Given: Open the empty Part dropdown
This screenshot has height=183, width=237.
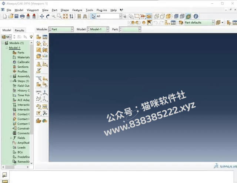Looking at the screenshot, I should pyautogui.click(x=130, y=29).
